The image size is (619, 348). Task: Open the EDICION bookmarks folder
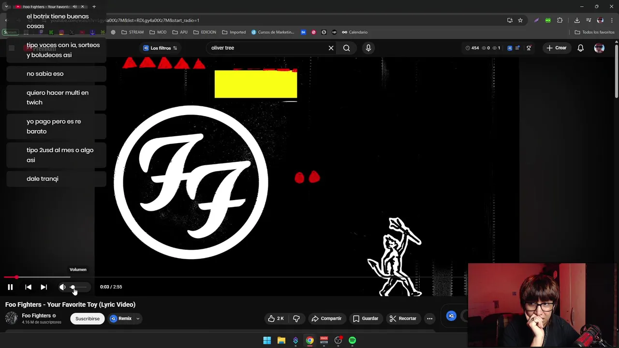point(205,32)
